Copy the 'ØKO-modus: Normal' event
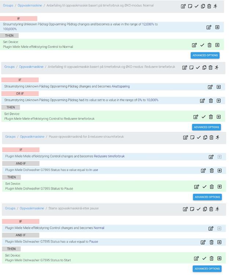 coord(203,6)
